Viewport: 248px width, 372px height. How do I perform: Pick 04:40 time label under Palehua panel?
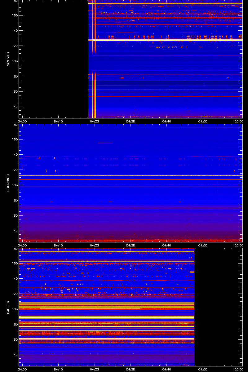click(x=166, y=369)
